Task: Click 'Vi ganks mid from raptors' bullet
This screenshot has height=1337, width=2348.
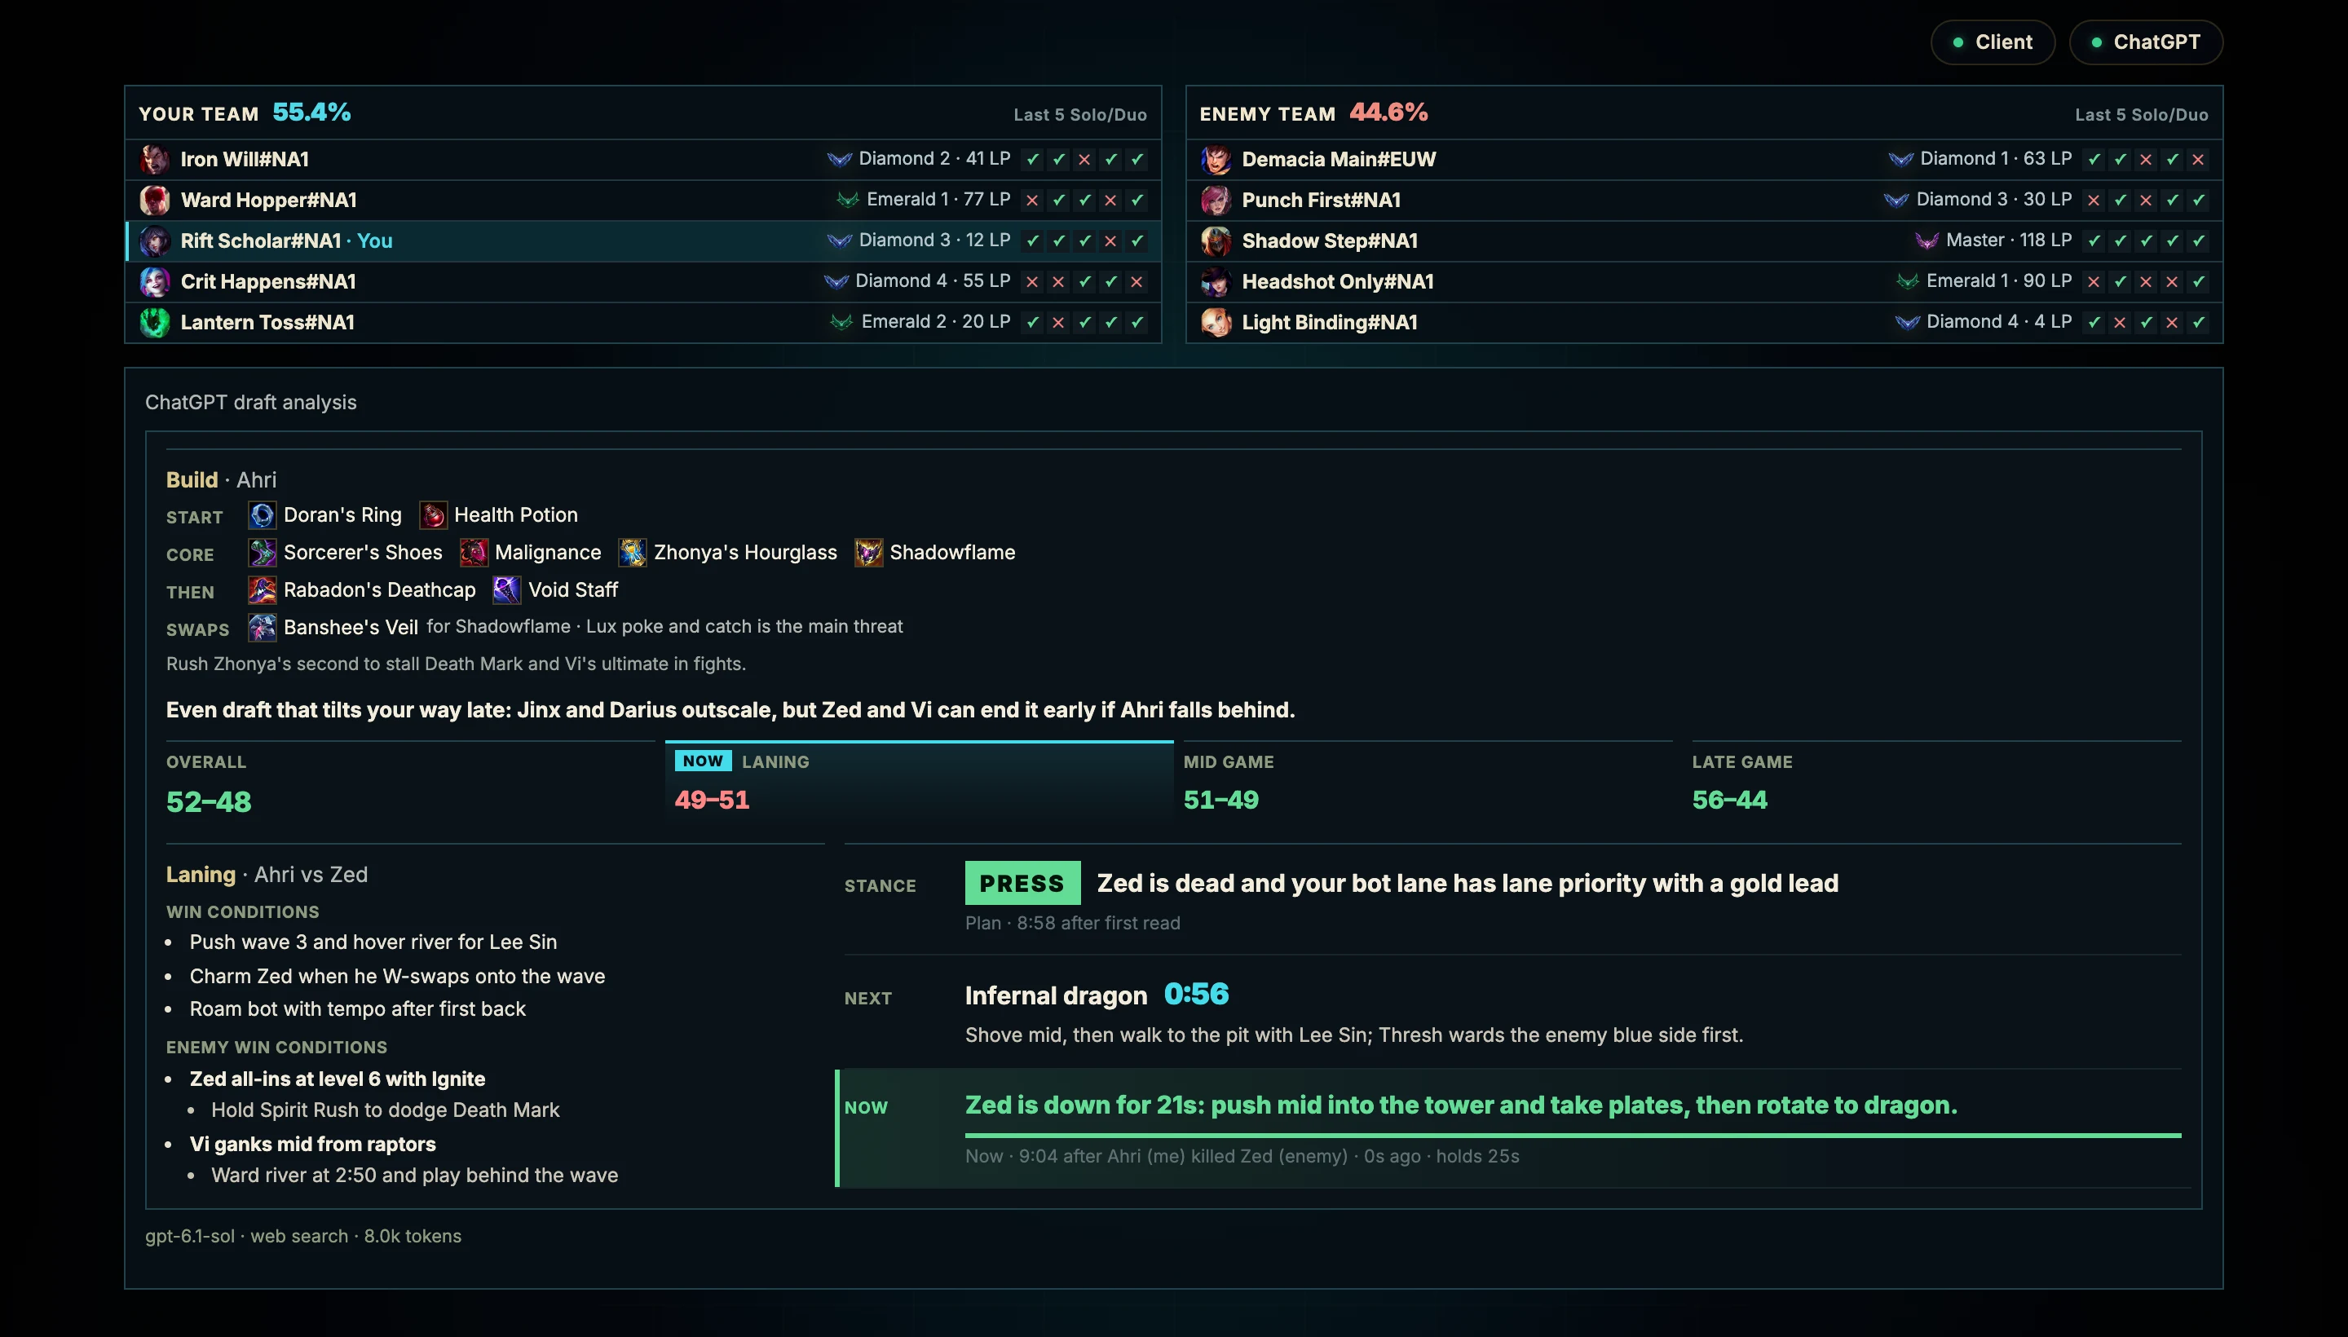Action: pos(312,1144)
